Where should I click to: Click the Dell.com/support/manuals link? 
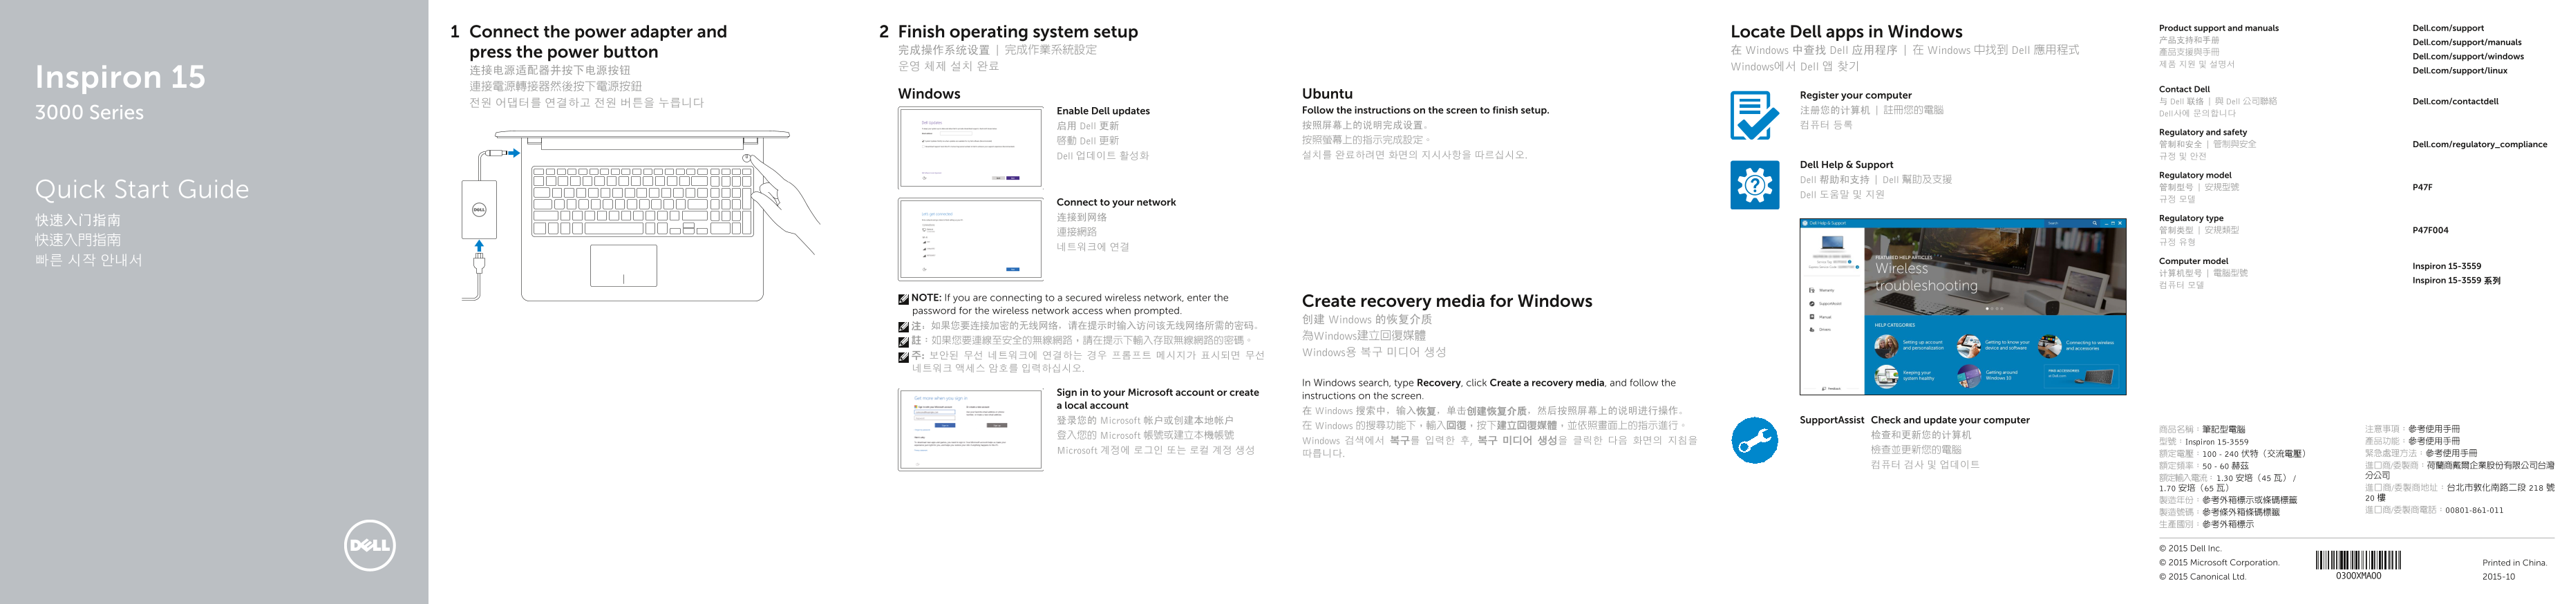tap(2466, 42)
